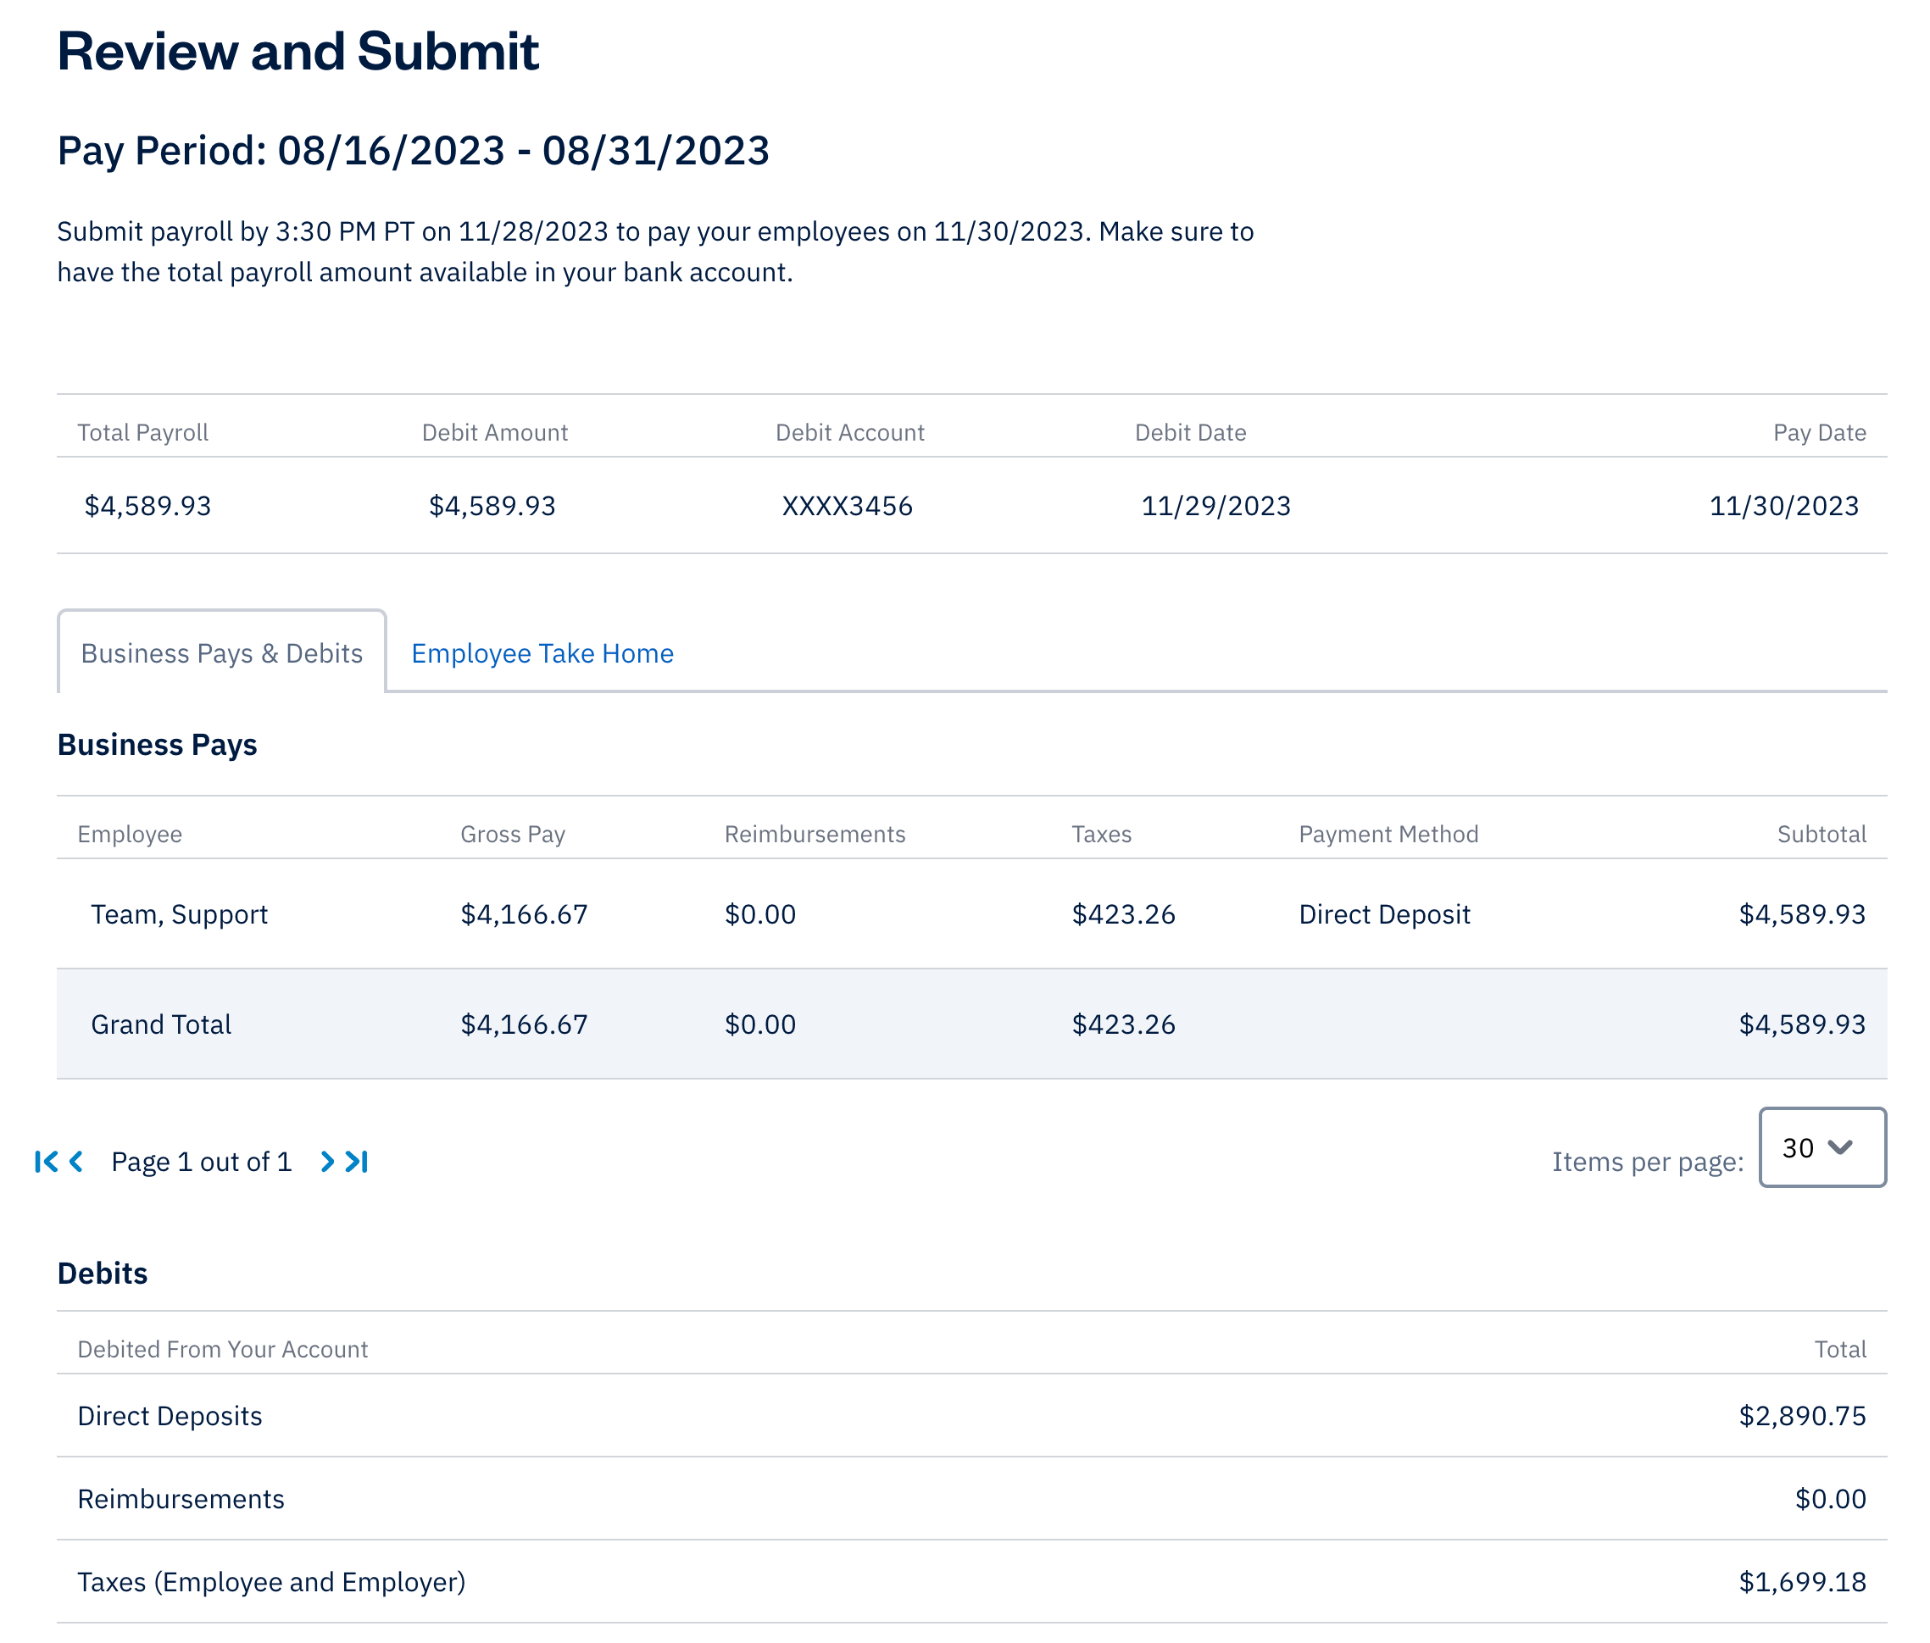Click the Direct Deposits debit row

pos(170,1416)
